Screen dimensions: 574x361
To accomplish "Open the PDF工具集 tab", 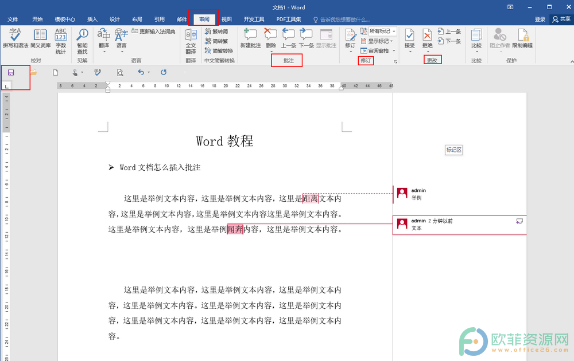I will tap(289, 19).
